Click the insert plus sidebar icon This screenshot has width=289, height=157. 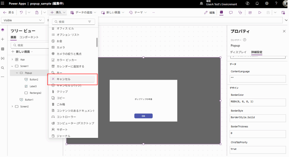[3, 39]
